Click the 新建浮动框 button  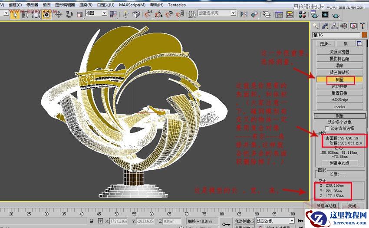pos(326,205)
